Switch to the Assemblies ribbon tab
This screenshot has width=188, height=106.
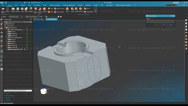37,5
